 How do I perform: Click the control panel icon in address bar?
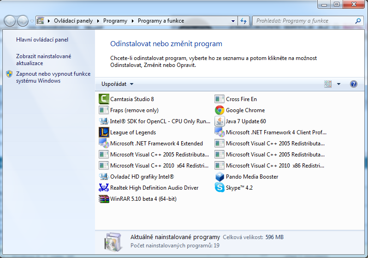pos(41,21)
